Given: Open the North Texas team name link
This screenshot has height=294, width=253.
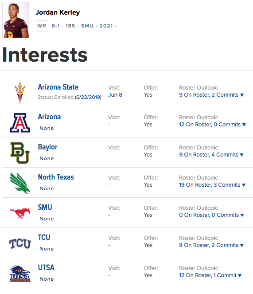Looking at the screenshot, I should pyautogui.click(x=56, y=177).
